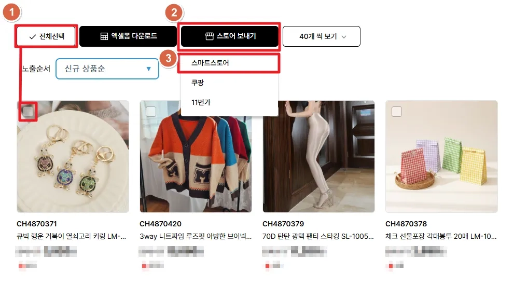Click the chevron on 40개 씩 보기
This screenshot has width=514, height=298.
pyautogui.click(x=344, y=37)
